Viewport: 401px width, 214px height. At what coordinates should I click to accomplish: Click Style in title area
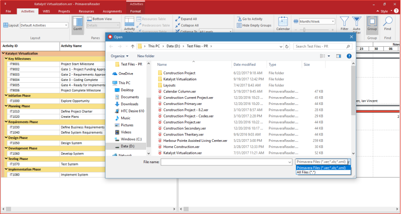[x=384, y=11]
